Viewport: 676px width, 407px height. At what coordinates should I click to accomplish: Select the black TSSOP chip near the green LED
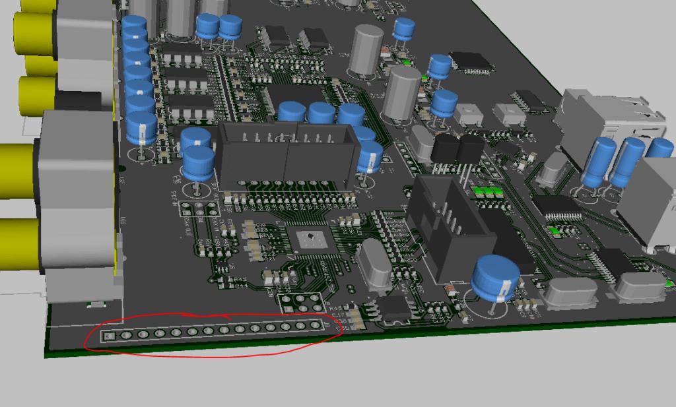tap(558, 208)
